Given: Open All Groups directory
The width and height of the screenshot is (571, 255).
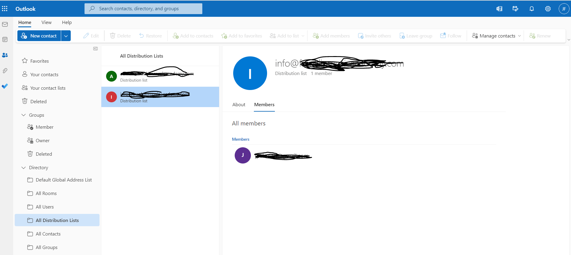Looking at the screenshot, I should (x=57, y=247).
